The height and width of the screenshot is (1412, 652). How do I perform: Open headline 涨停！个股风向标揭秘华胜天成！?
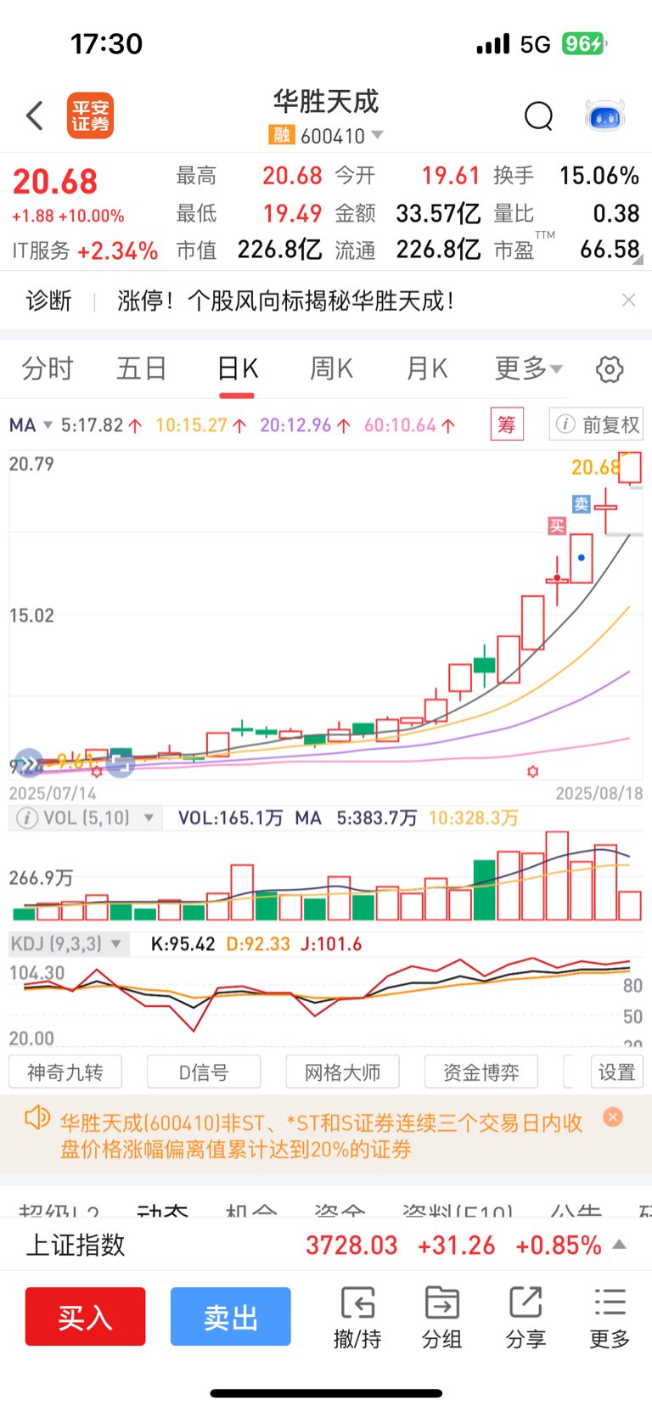(286, 301)
